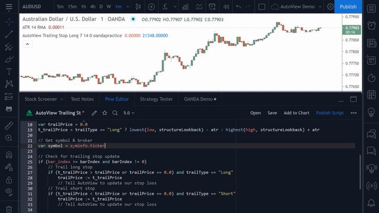Screen dimensions: 379x213
Task: Open the calendar grid panel
Action: [371, 95]
